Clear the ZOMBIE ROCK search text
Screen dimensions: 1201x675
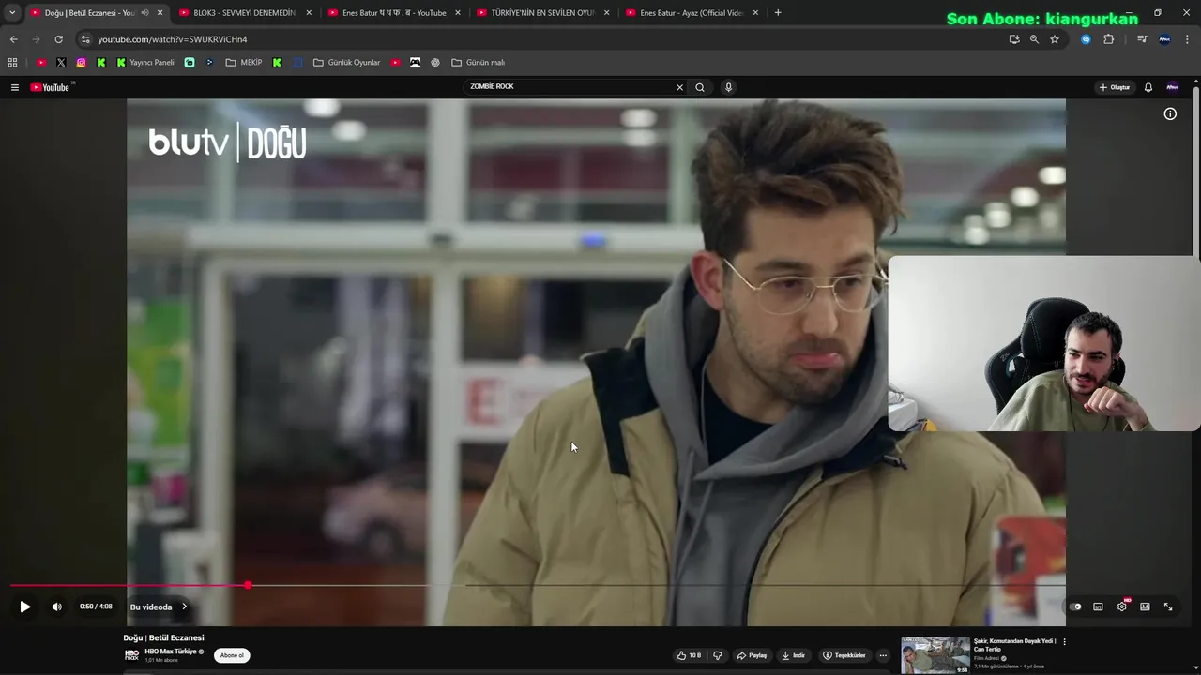[679, 87]
